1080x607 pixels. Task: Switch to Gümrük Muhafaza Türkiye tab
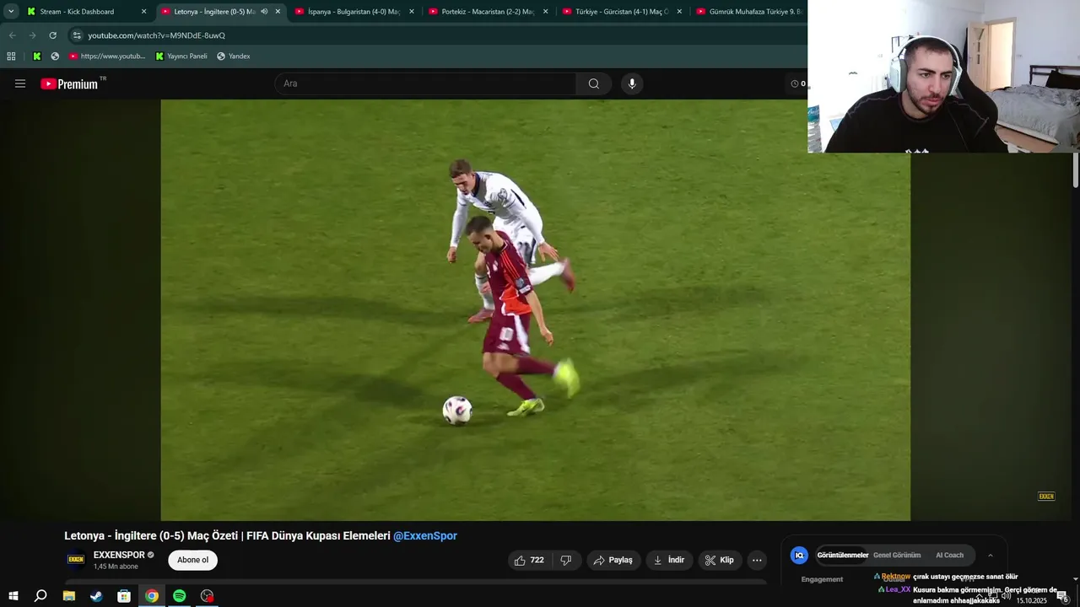click(x=749, y=12)
